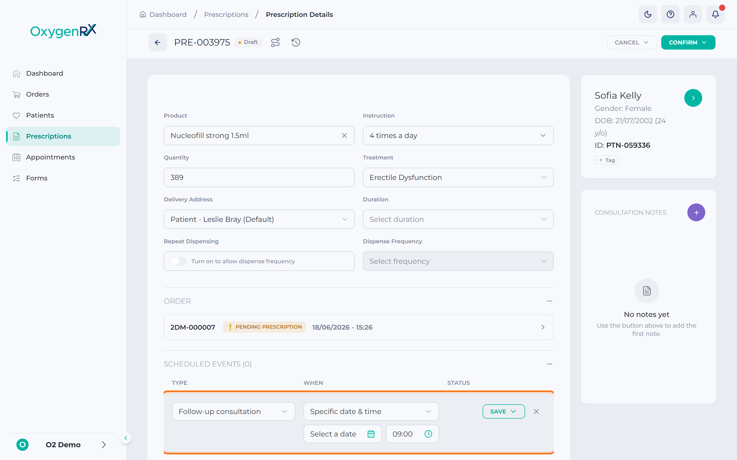Screen dimensions: 737x460
Task: Open Patients in the sidebar
Action: pos(63,115)
